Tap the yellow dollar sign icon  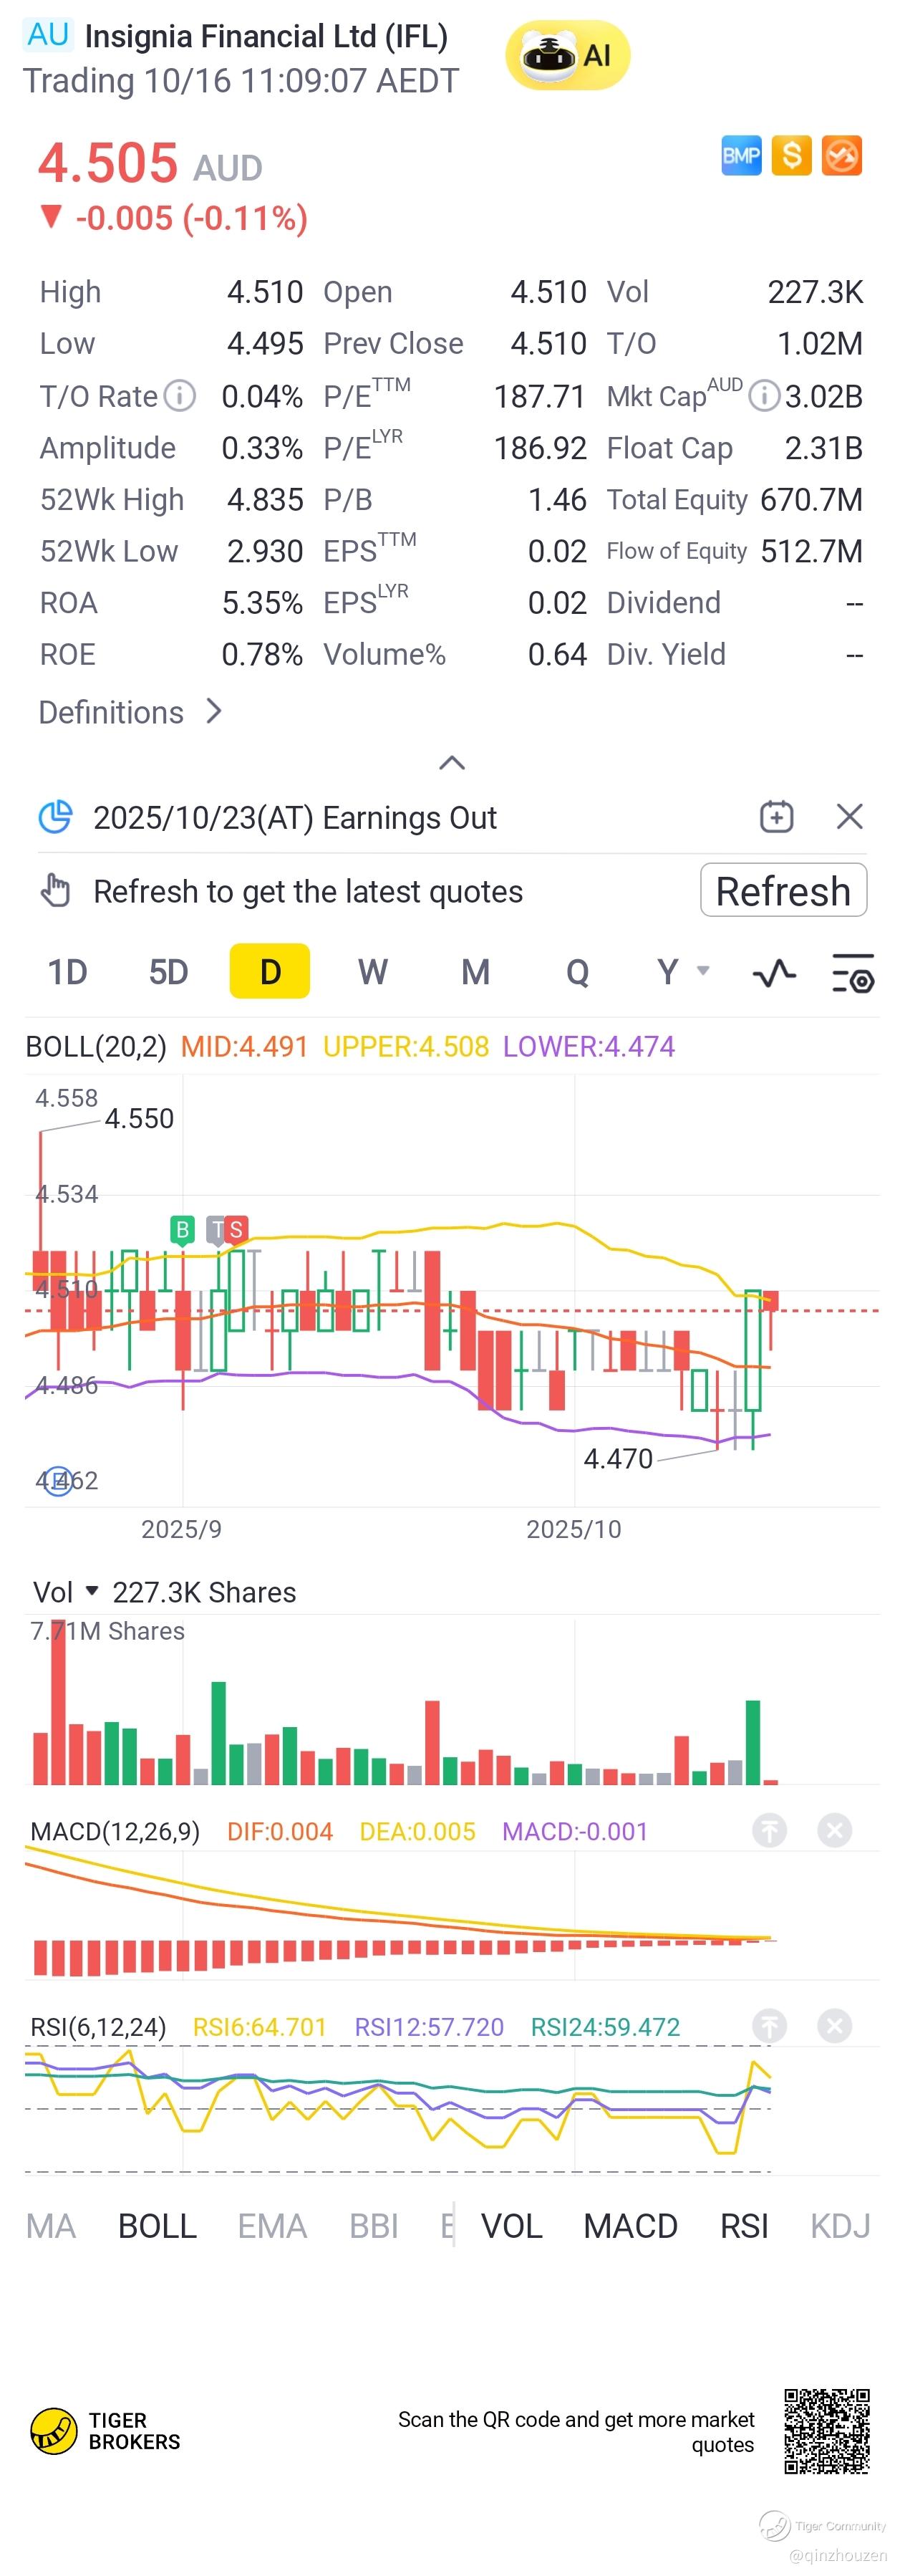791,156
